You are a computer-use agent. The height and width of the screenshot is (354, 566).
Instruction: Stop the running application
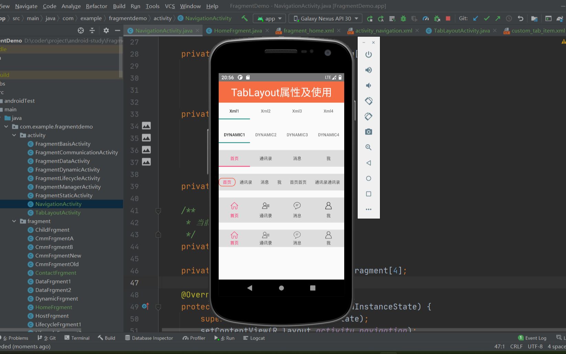[x=448, y=18]
